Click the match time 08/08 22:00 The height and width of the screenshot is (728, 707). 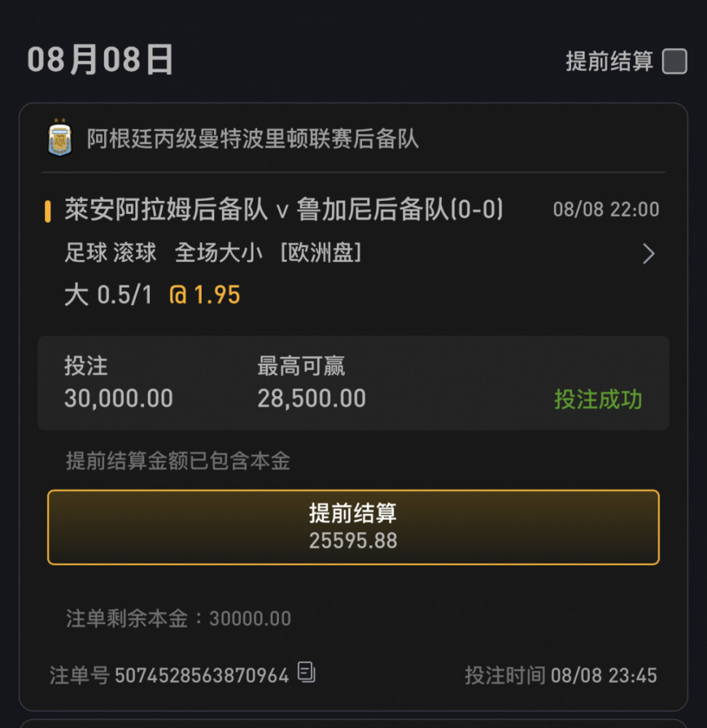coord(606,210)
